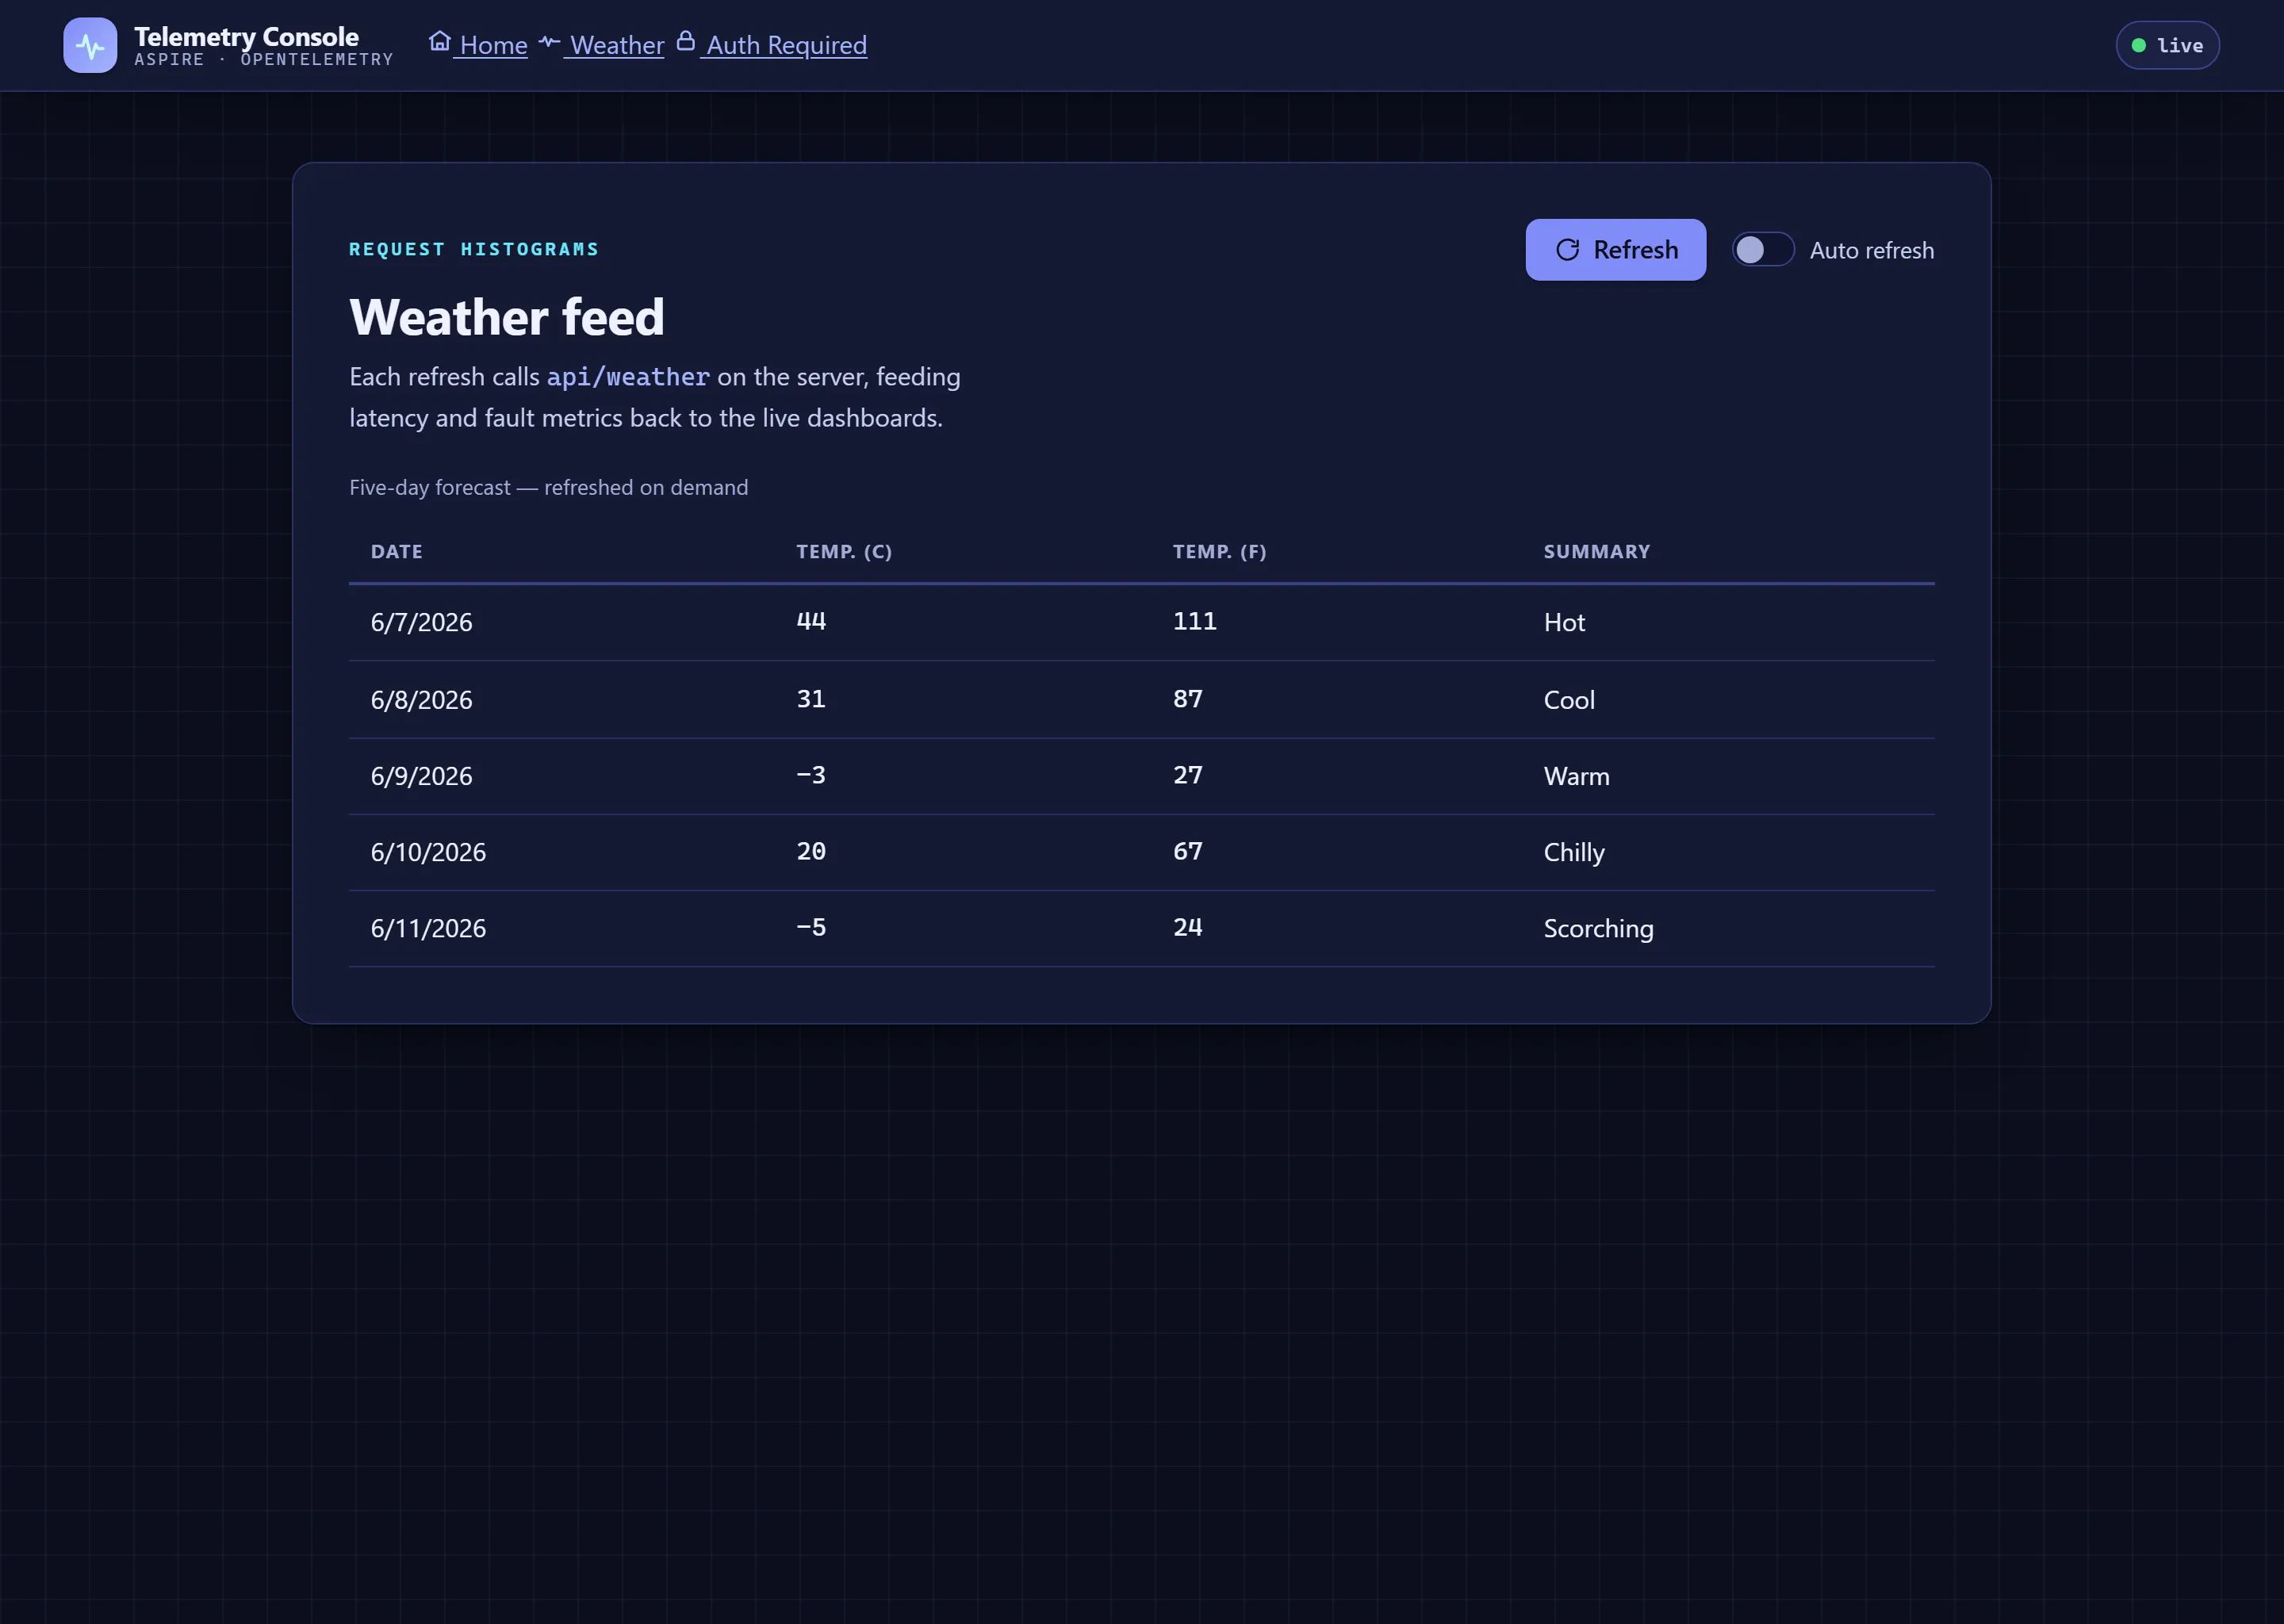The height and width of the screenshot is (1624, 2284).
Task: Click the 20 Celsius value
Action: coord(811,851)
